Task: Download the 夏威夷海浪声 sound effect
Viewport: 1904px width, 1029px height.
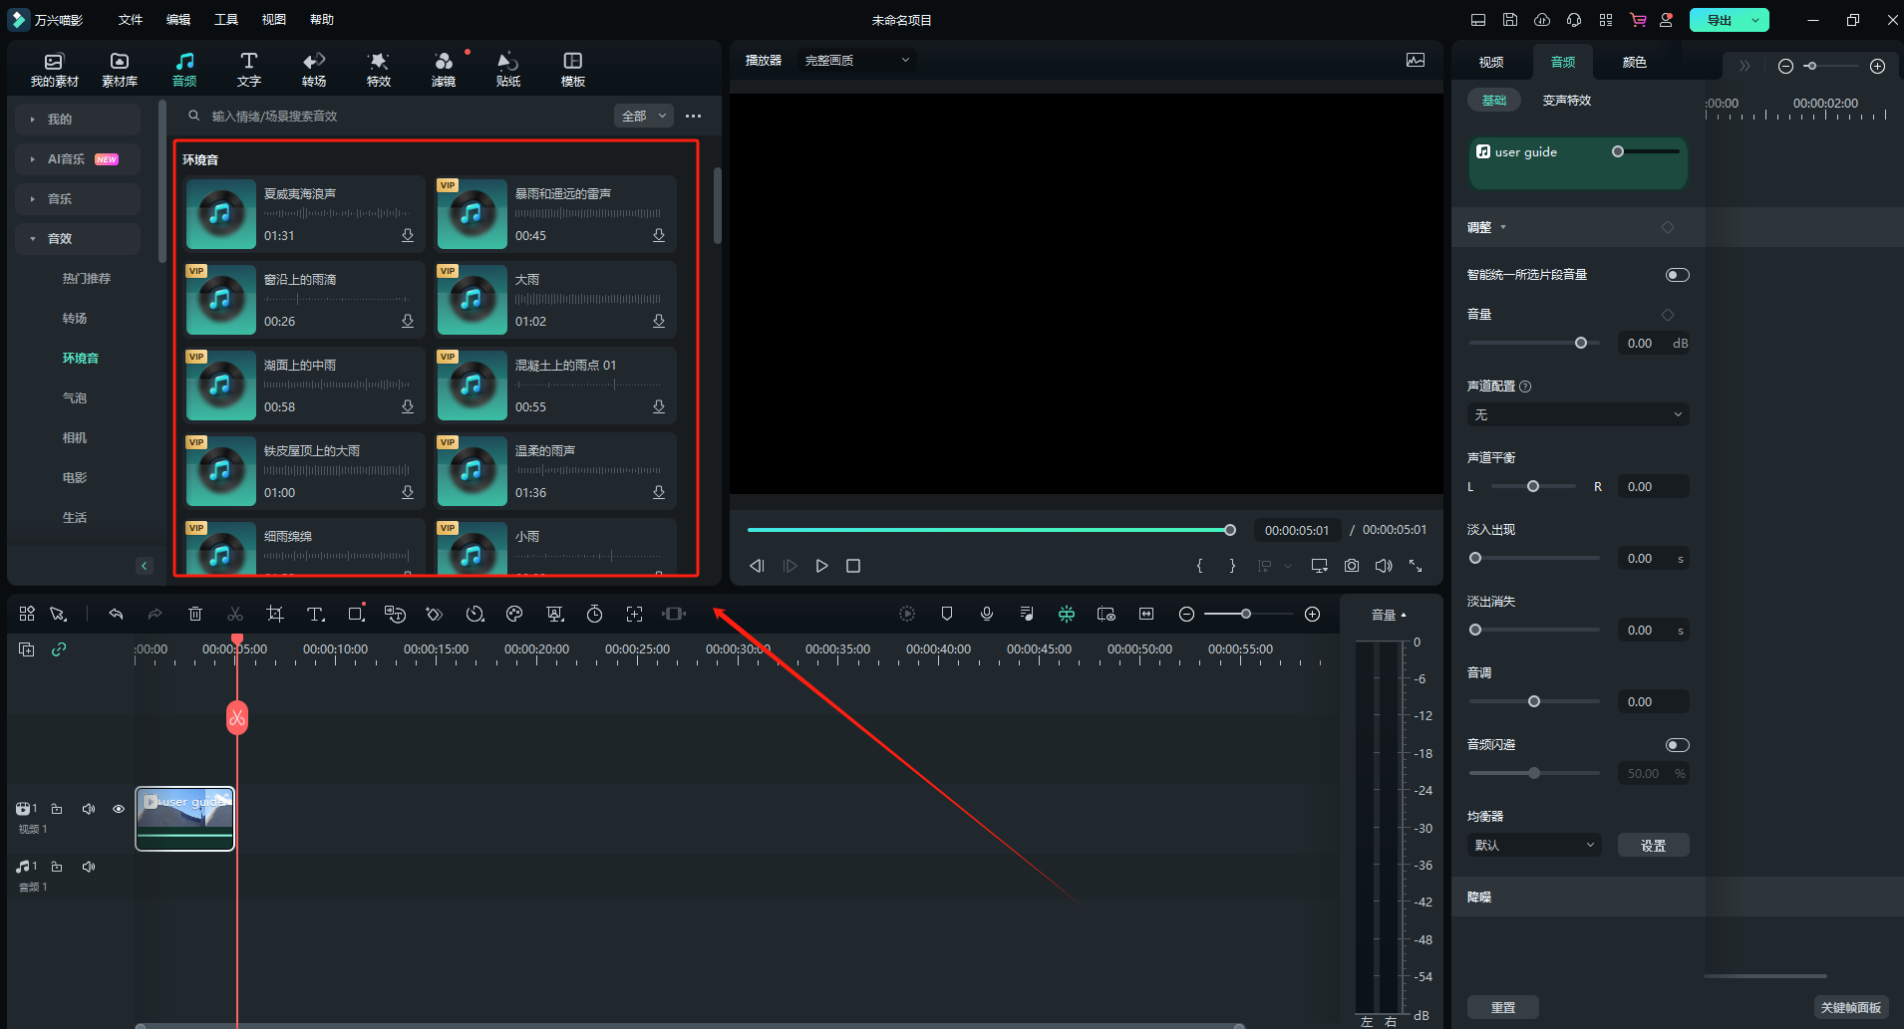Action: pos(408,236)
